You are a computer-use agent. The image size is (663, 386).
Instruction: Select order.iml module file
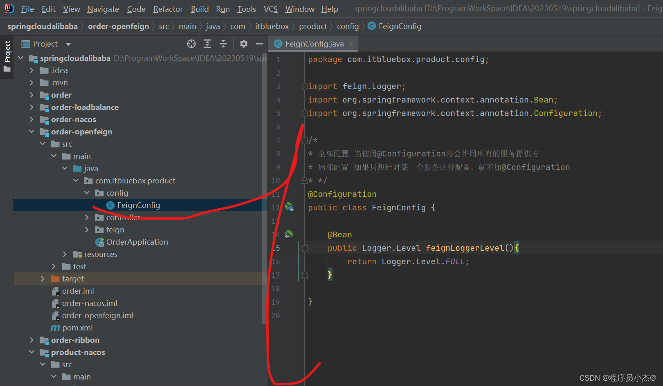click(x=78, y=291)
